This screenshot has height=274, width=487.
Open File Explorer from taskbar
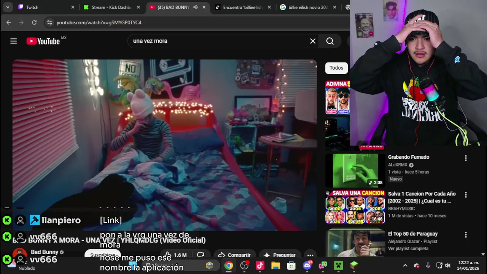click(275, 266)
